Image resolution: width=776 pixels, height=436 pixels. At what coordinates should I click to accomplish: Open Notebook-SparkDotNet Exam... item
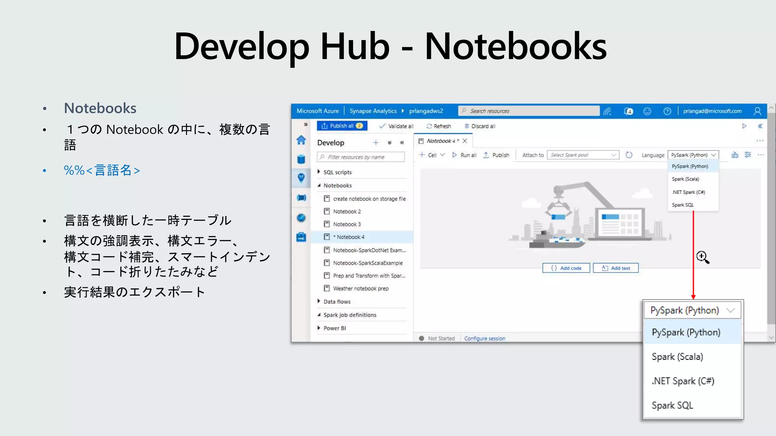(365, 250)
